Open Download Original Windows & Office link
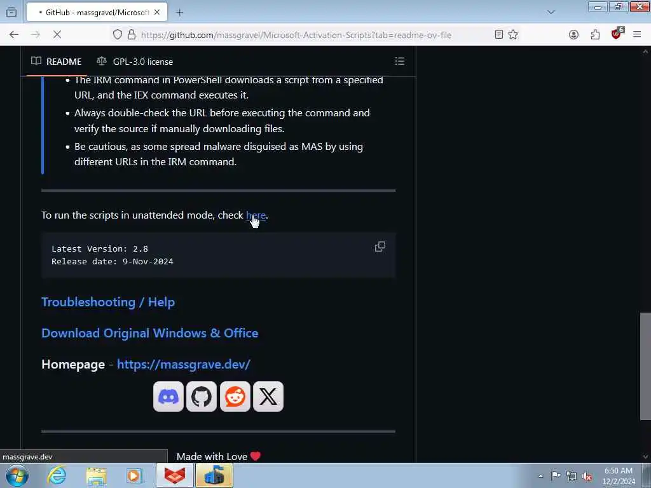 150,333
